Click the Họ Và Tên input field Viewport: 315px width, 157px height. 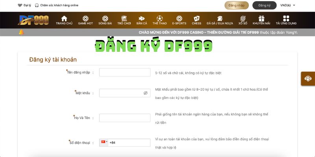tap(125, 118)
